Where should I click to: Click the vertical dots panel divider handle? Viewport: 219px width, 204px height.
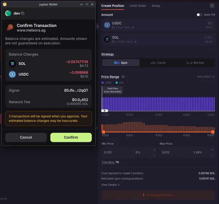tap(97, 128)
